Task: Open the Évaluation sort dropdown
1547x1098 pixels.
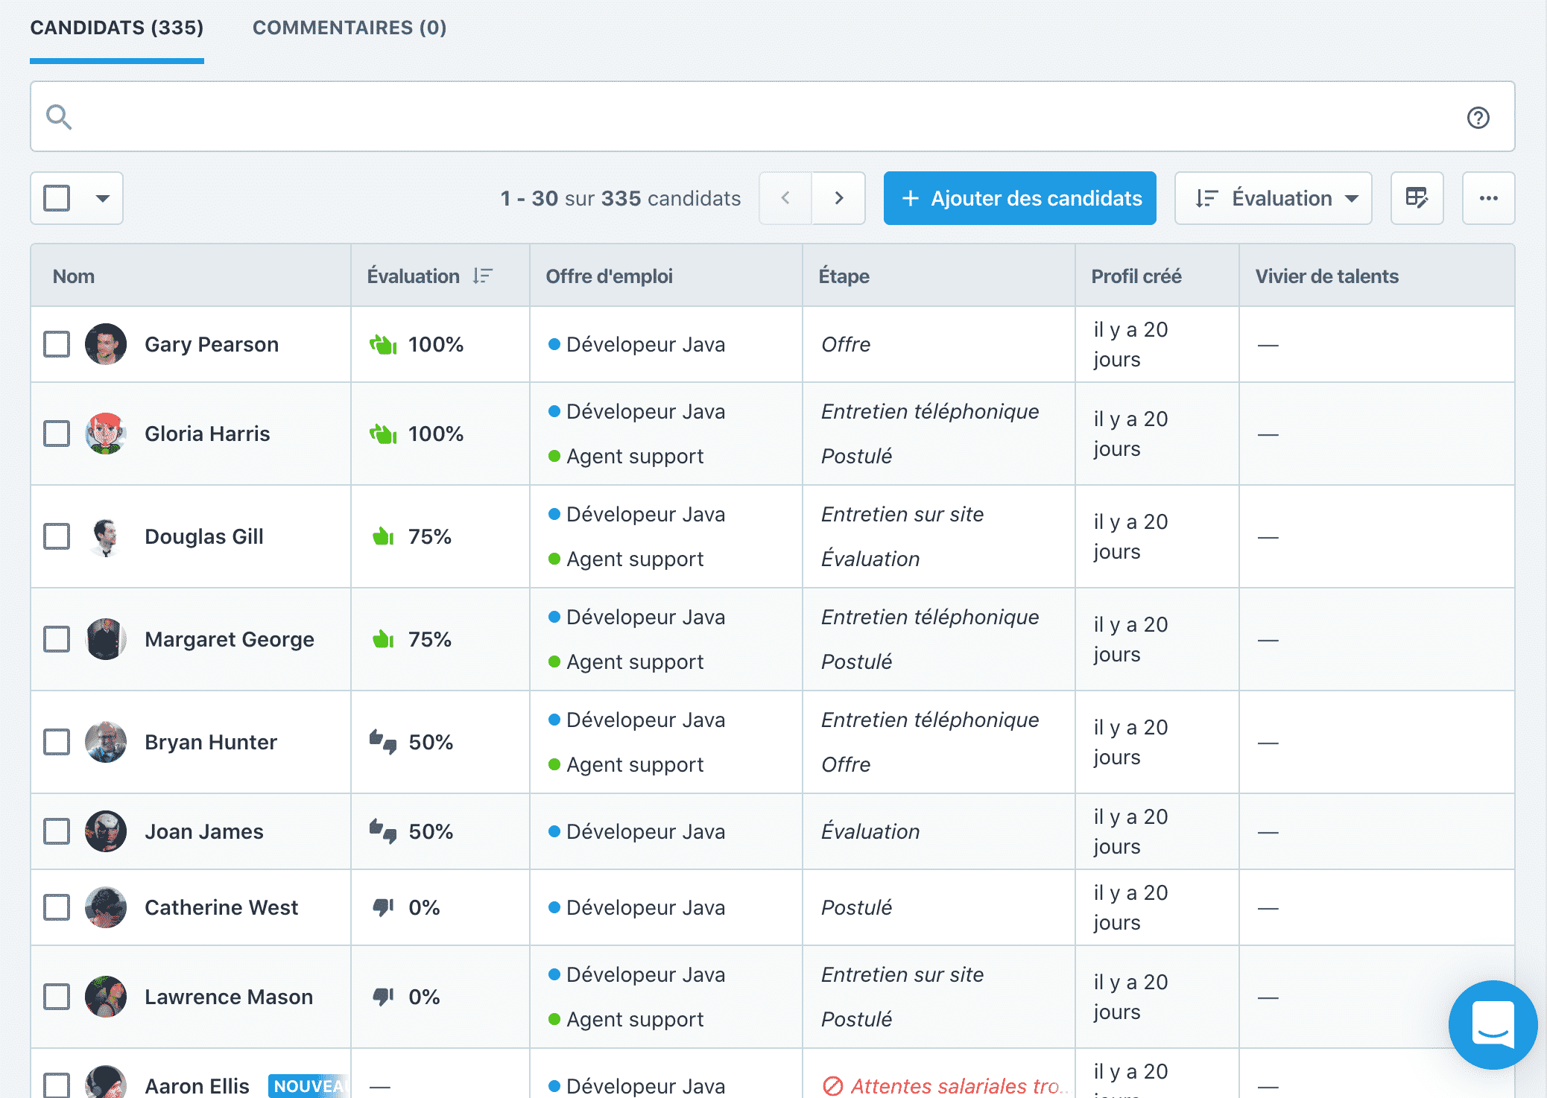Action: [1273, 198]
